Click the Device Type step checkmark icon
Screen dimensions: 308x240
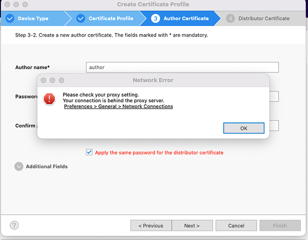[x=10, y=18]
